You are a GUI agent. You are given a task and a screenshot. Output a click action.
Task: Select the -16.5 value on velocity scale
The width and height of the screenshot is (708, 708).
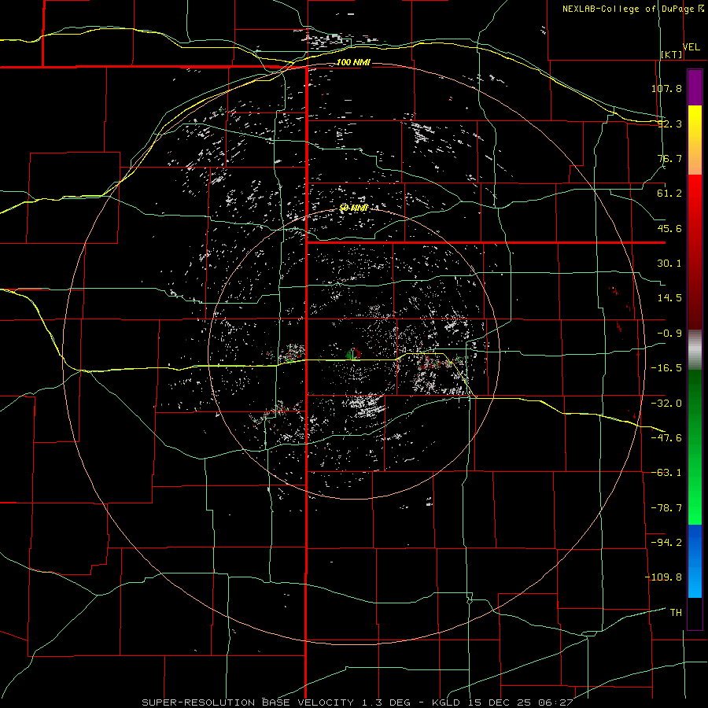[666, 368]
